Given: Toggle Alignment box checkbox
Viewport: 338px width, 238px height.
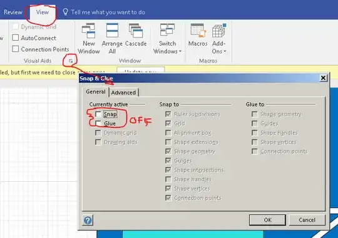Looking at the screenshot, I should (x=168, y=133).
